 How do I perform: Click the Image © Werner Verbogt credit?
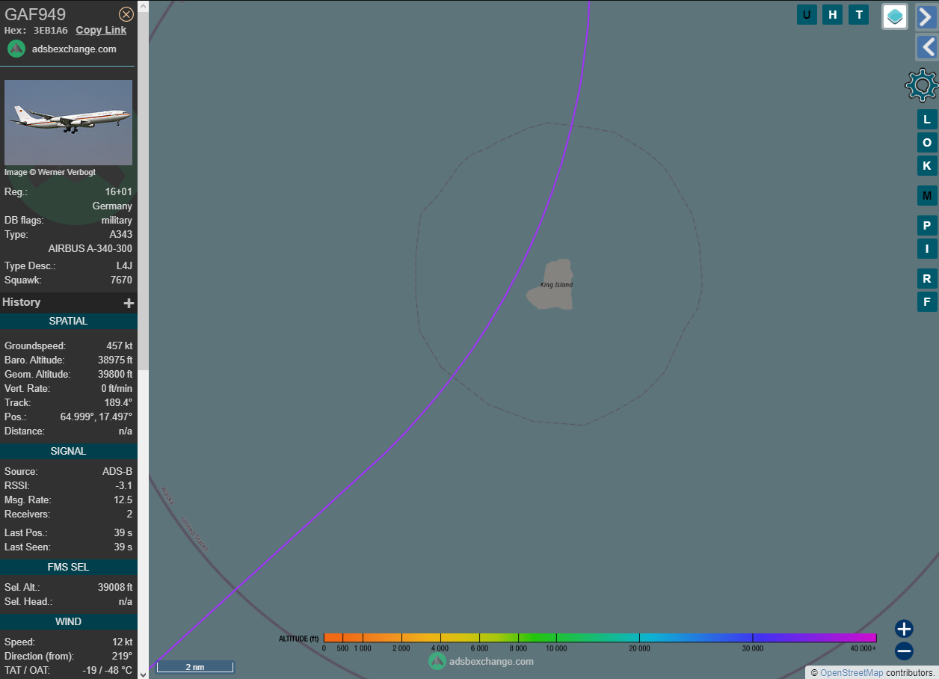pyautogui.click(x=50, y=173)
